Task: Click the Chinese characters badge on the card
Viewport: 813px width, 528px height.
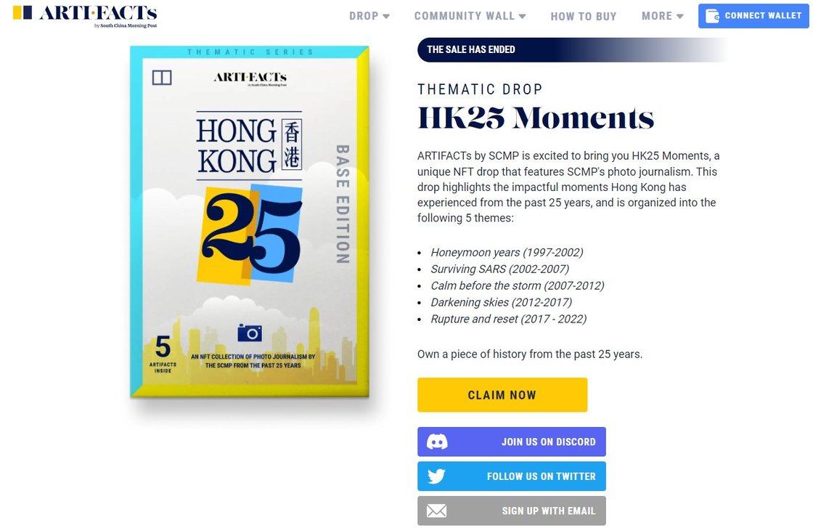Action: (x=291, y=145)
